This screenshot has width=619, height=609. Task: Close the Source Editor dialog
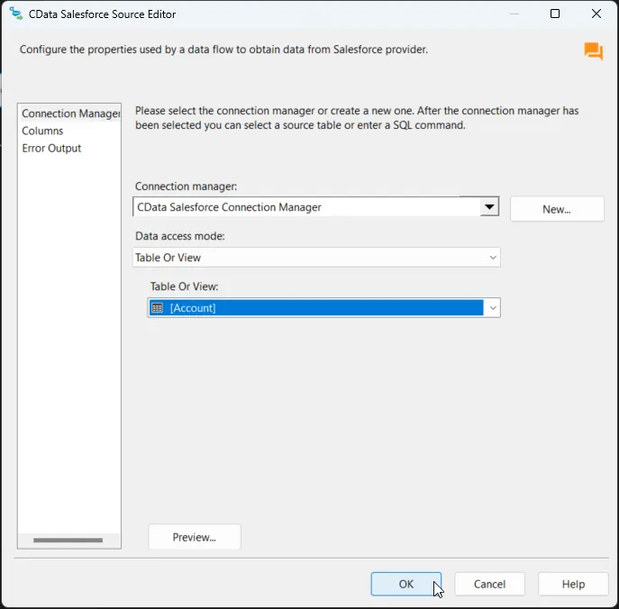click(596, 14)
